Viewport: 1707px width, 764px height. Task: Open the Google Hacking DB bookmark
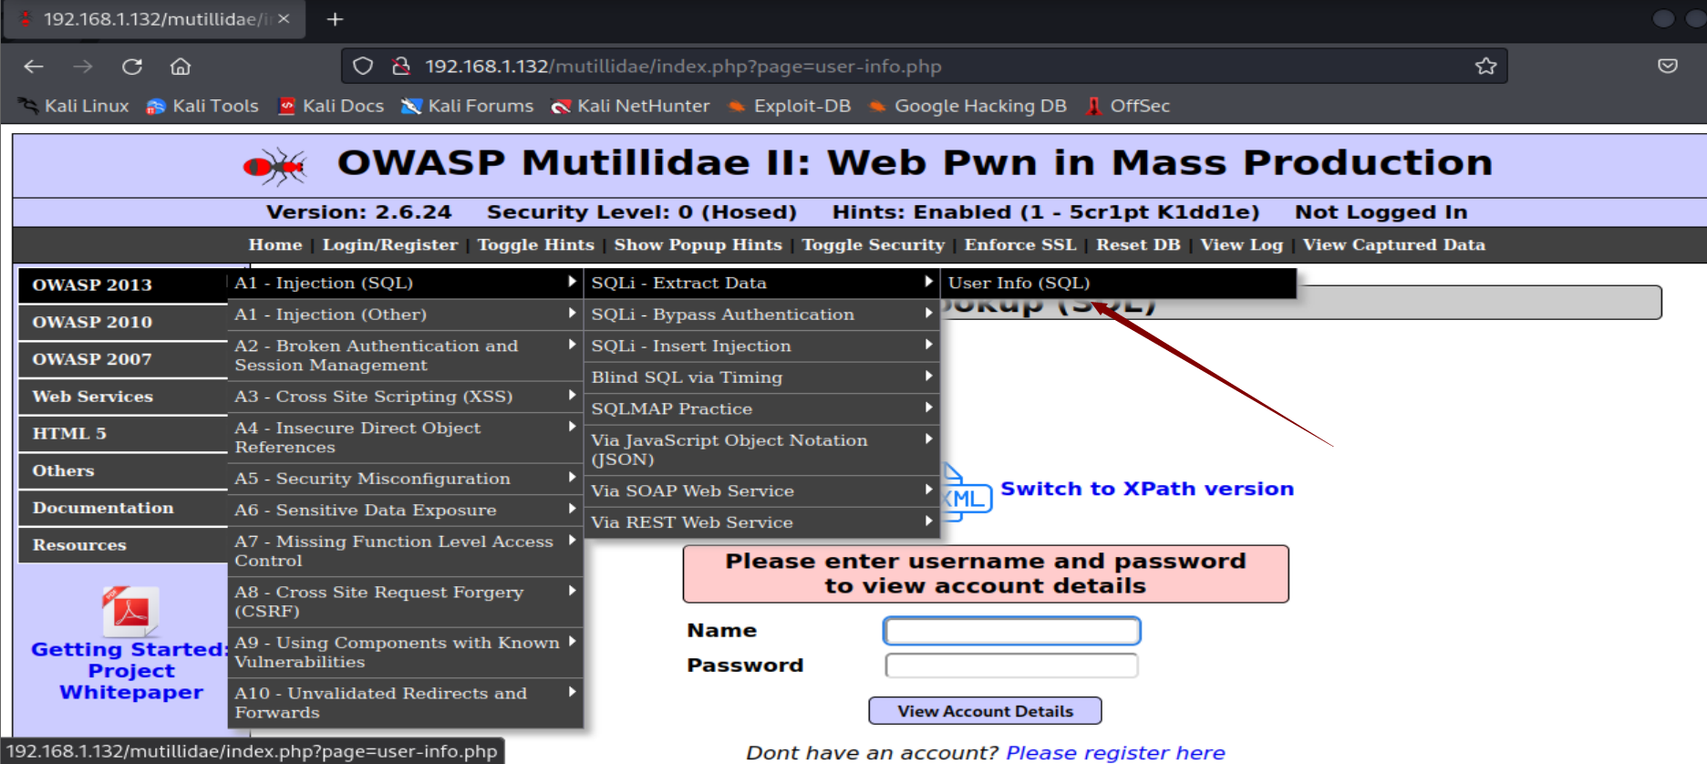click(967, 106)
